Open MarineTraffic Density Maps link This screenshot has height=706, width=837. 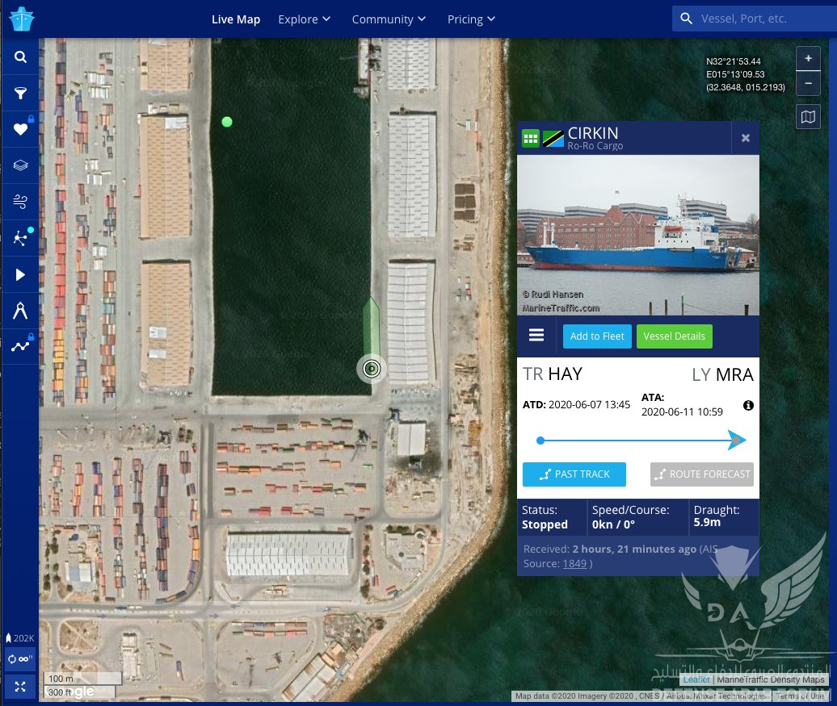coord(770,679)
